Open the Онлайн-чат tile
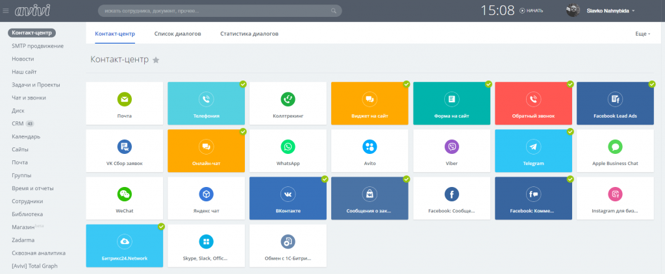This screenshot has height=274, width=665. (206, 151)
